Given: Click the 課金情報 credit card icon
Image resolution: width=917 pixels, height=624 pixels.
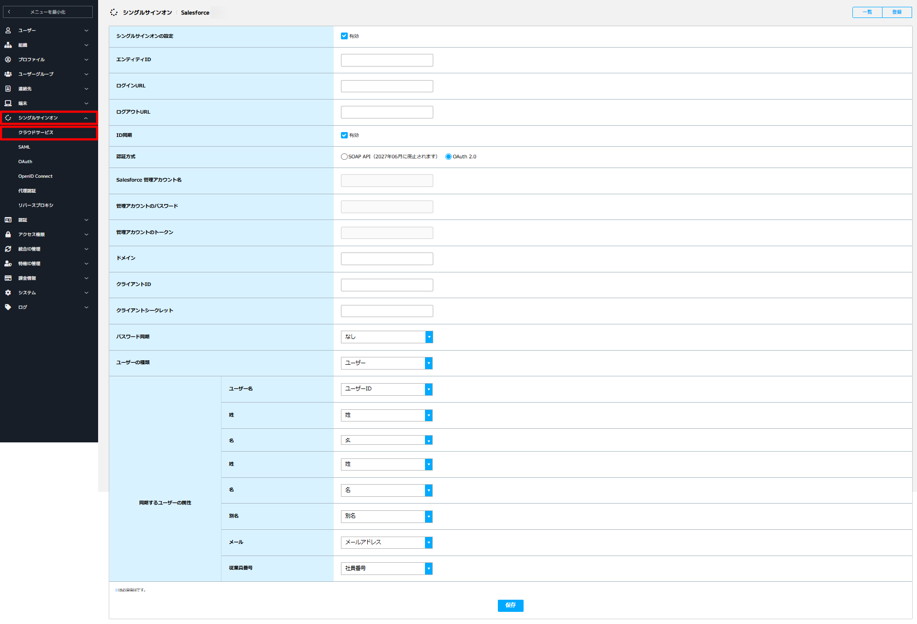Looking at the screenshot, I should [8, 278].
